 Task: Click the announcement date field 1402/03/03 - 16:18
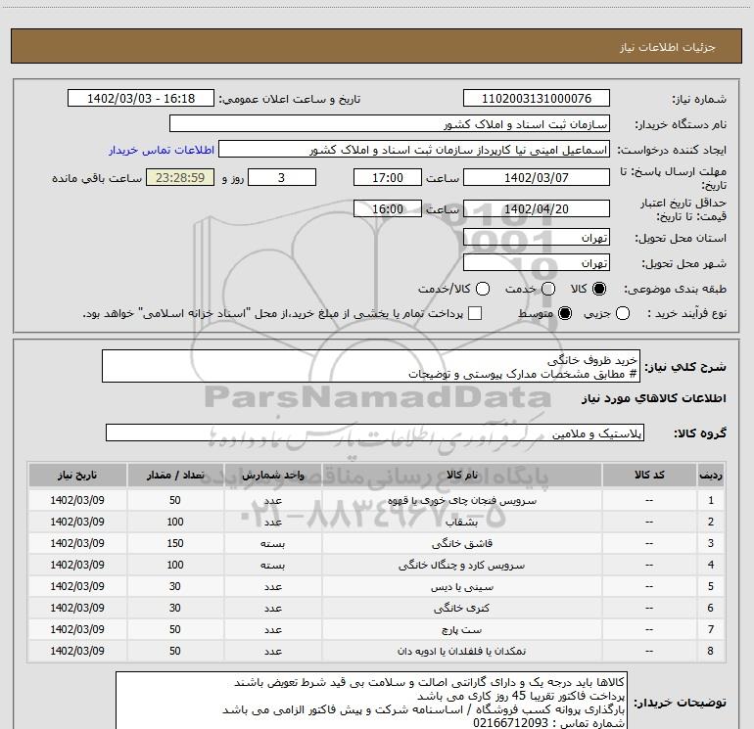coord(141,98)
